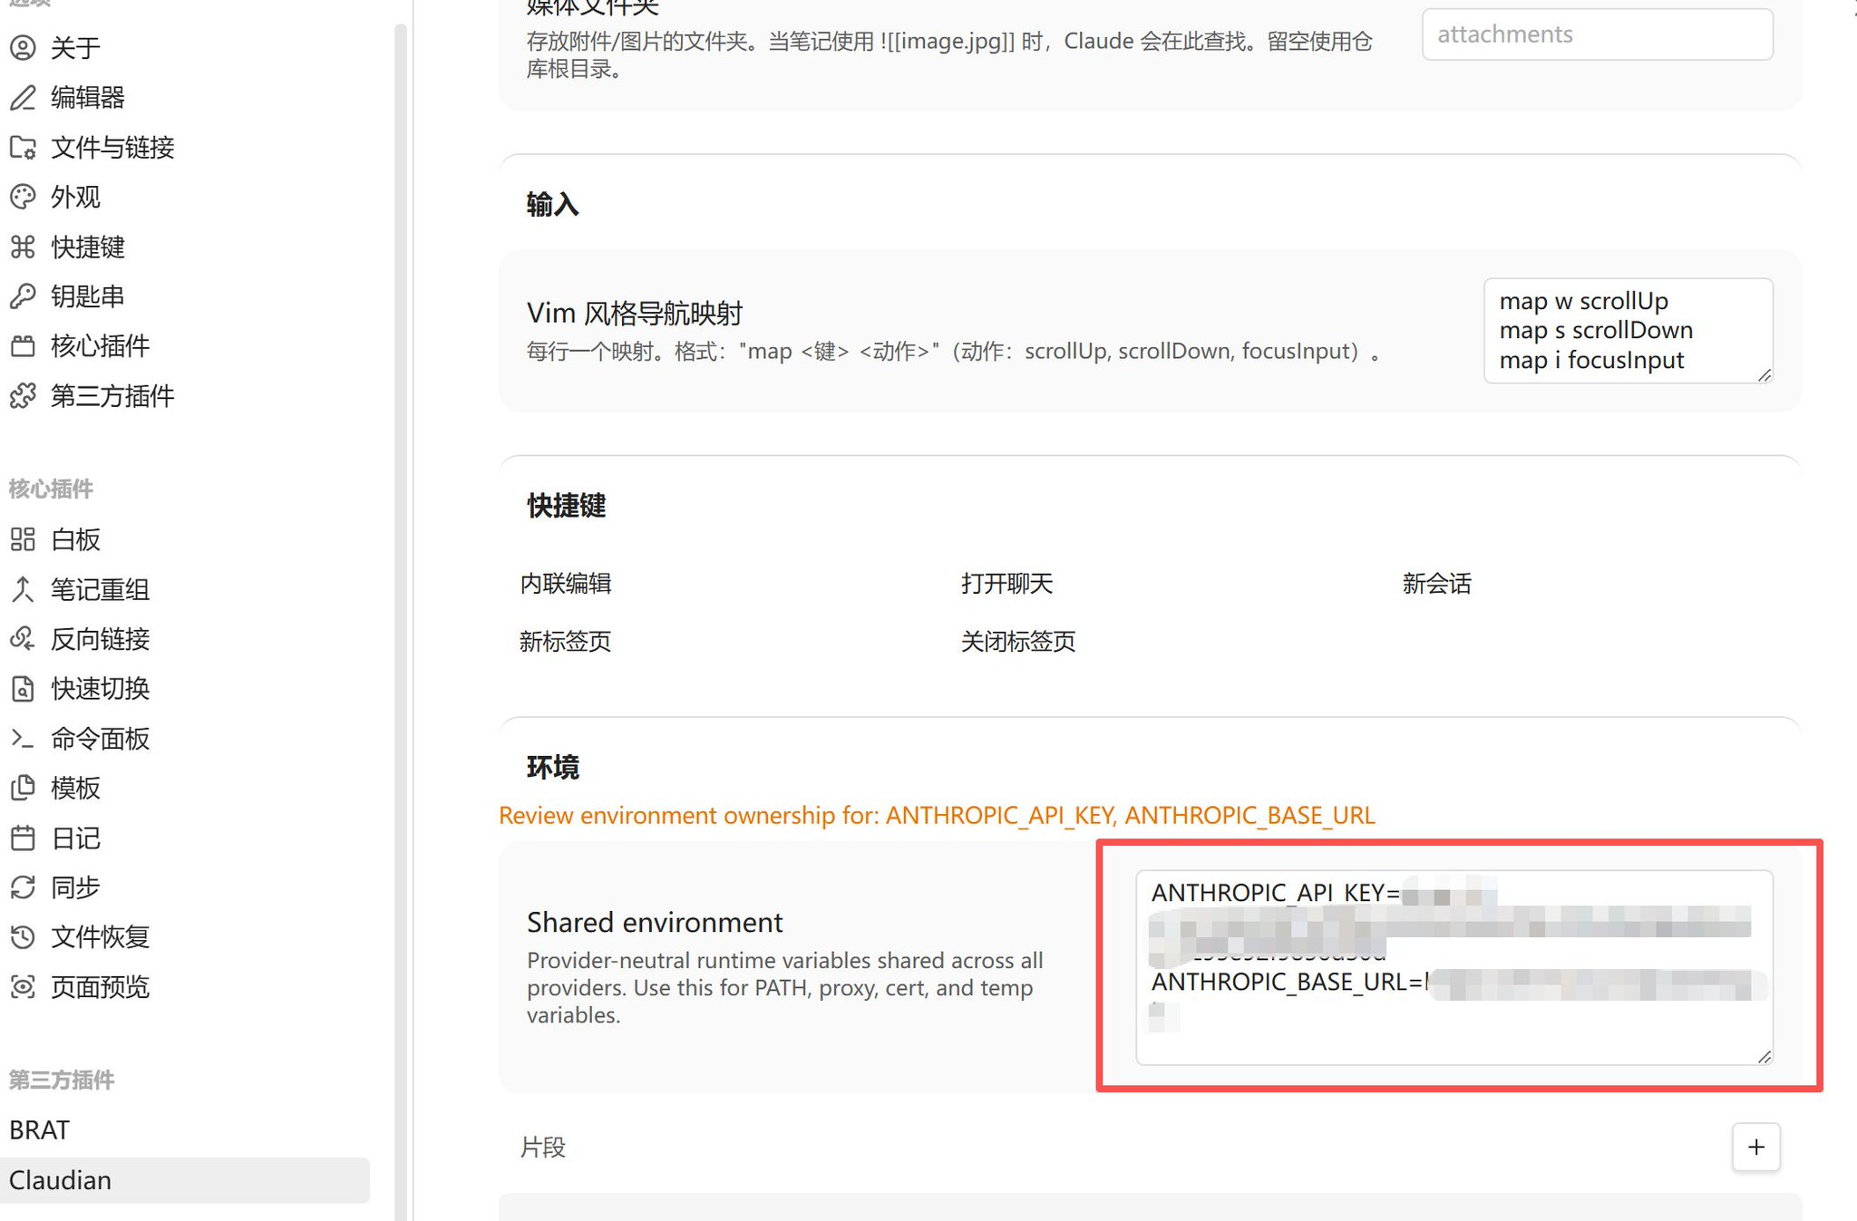Viewport: 1857px width, 1221px height.
Task: Click the Files and Links folder icon
Action: pyautogui.click(x=23, y=147)
